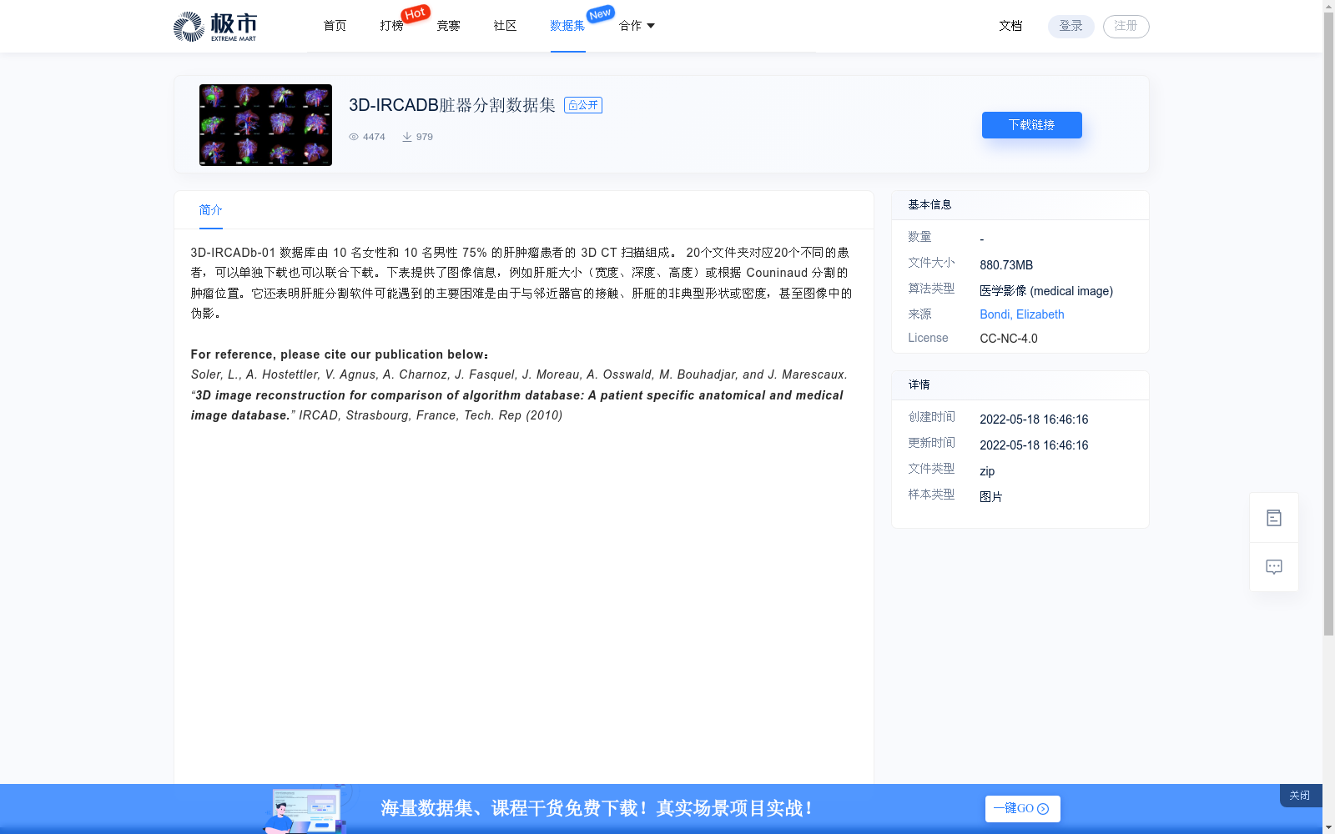Click the 基本信息 panel heading
Image resolution: width=1335 pixels, height=834 pixels.
coord(929,204)
